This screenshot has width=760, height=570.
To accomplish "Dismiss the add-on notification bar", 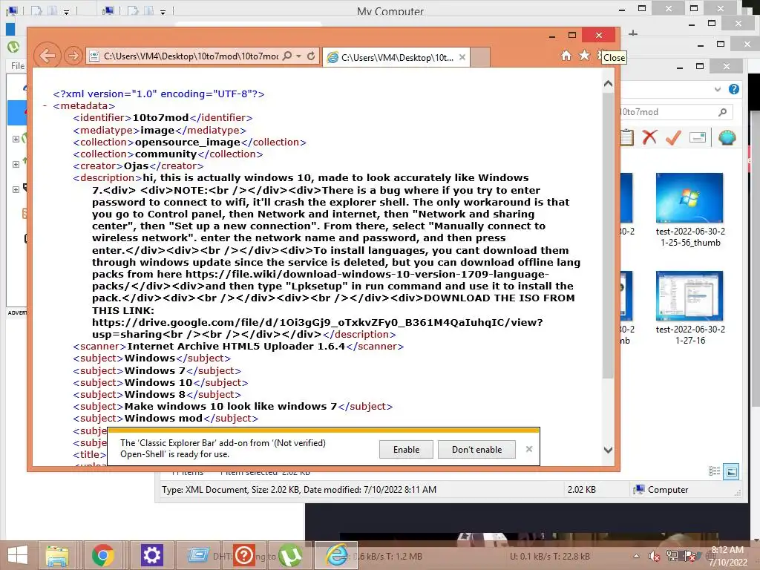I will pyautogui.click(x=529, y=449).
